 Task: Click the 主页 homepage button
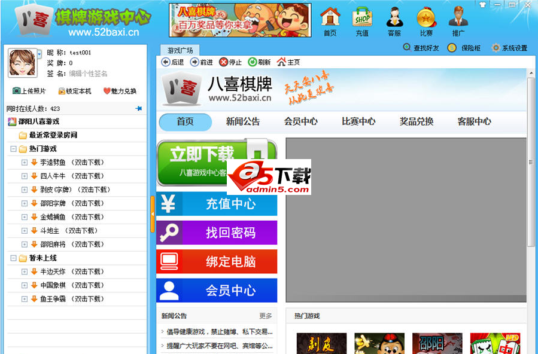(x=288, y=62)
